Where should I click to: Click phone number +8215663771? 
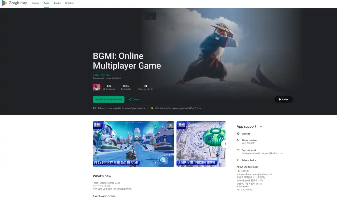pos(248,143)
